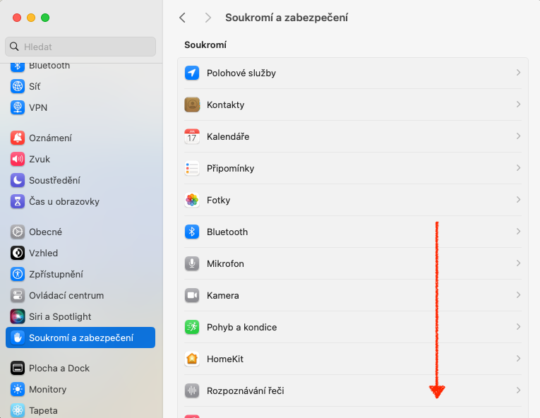Click the search magnifier icon
The width and height of the screenshot is (540, 418).
14,47
